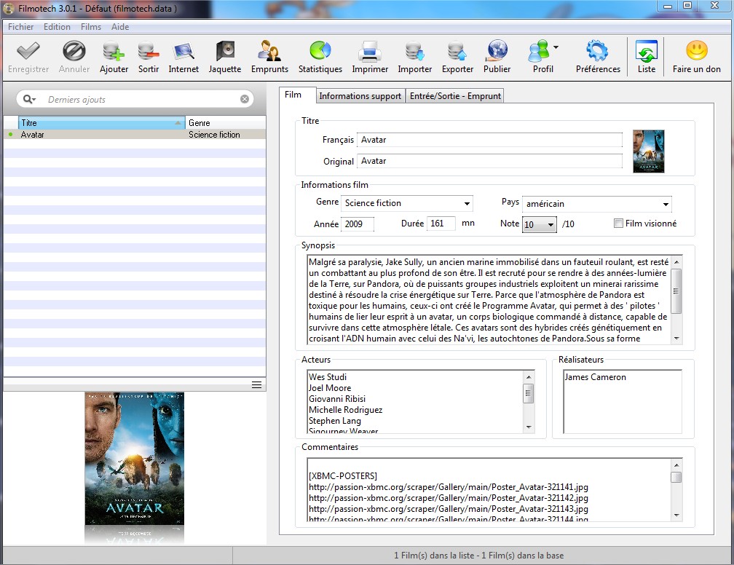Viewport: 734px width, 565px height.
Task: Click the panel options lines icon
Action: point(256,384)
